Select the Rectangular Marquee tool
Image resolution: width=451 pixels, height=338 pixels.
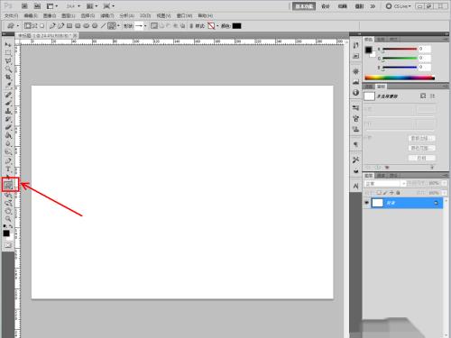pyautogui.click(x=8, y=53)
